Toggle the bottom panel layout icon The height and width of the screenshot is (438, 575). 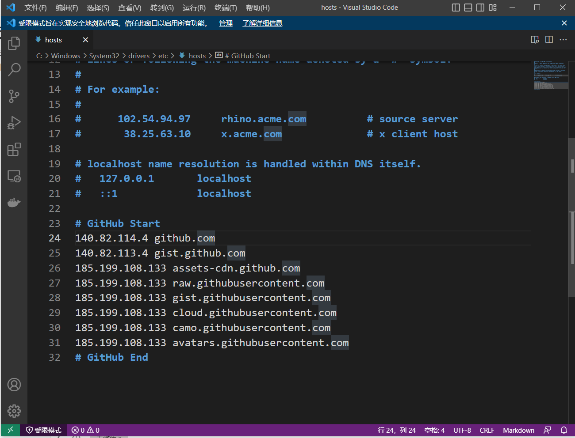pyautogui.click(x=468, y=8)
